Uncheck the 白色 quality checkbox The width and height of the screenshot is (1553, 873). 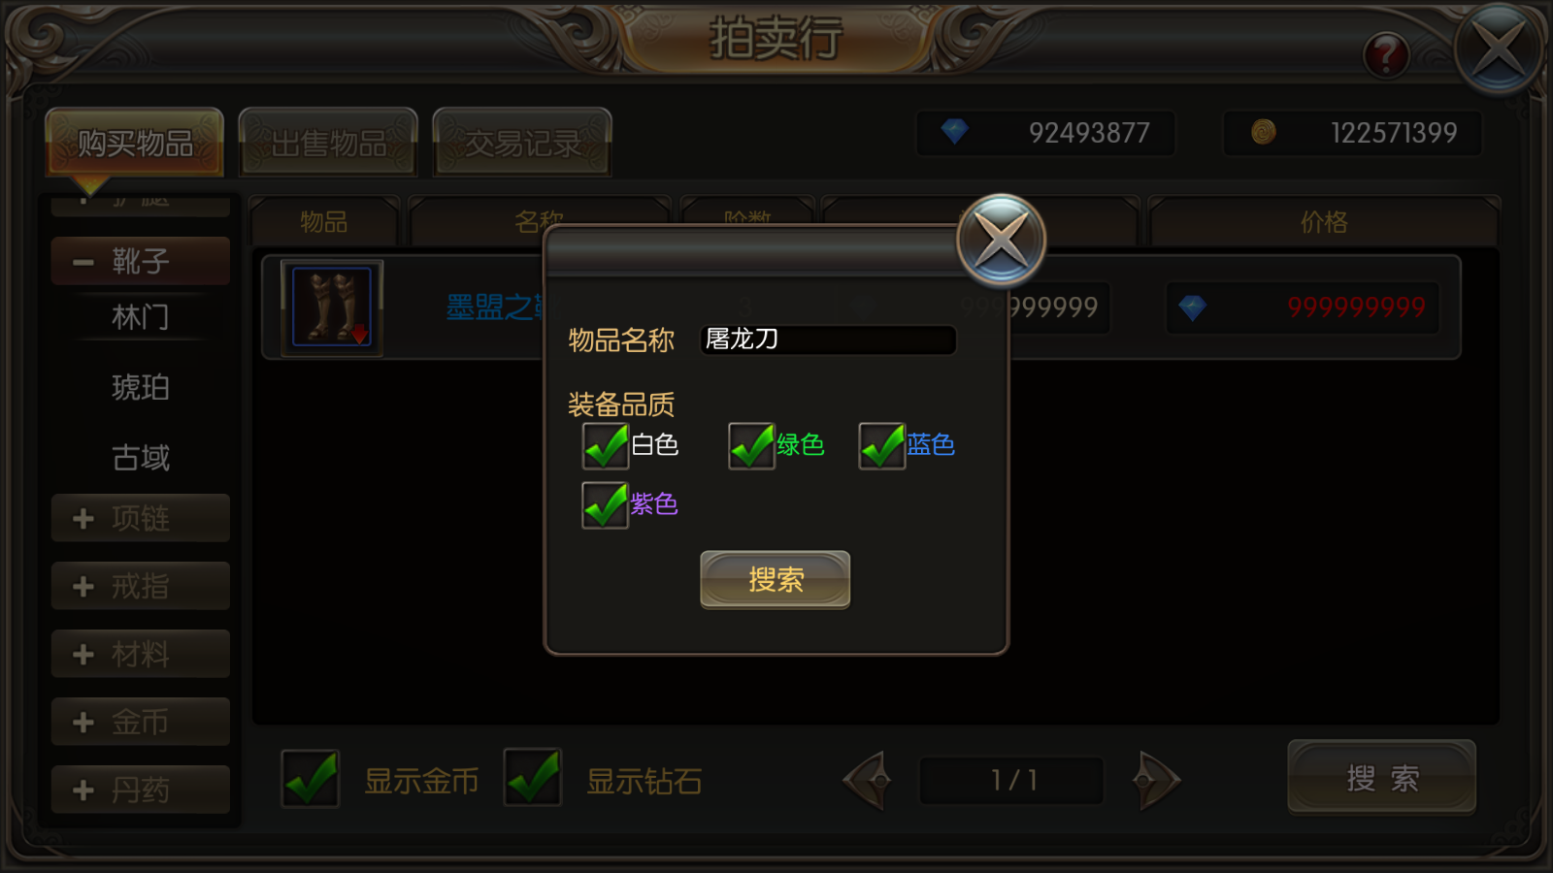click(605, 446)
